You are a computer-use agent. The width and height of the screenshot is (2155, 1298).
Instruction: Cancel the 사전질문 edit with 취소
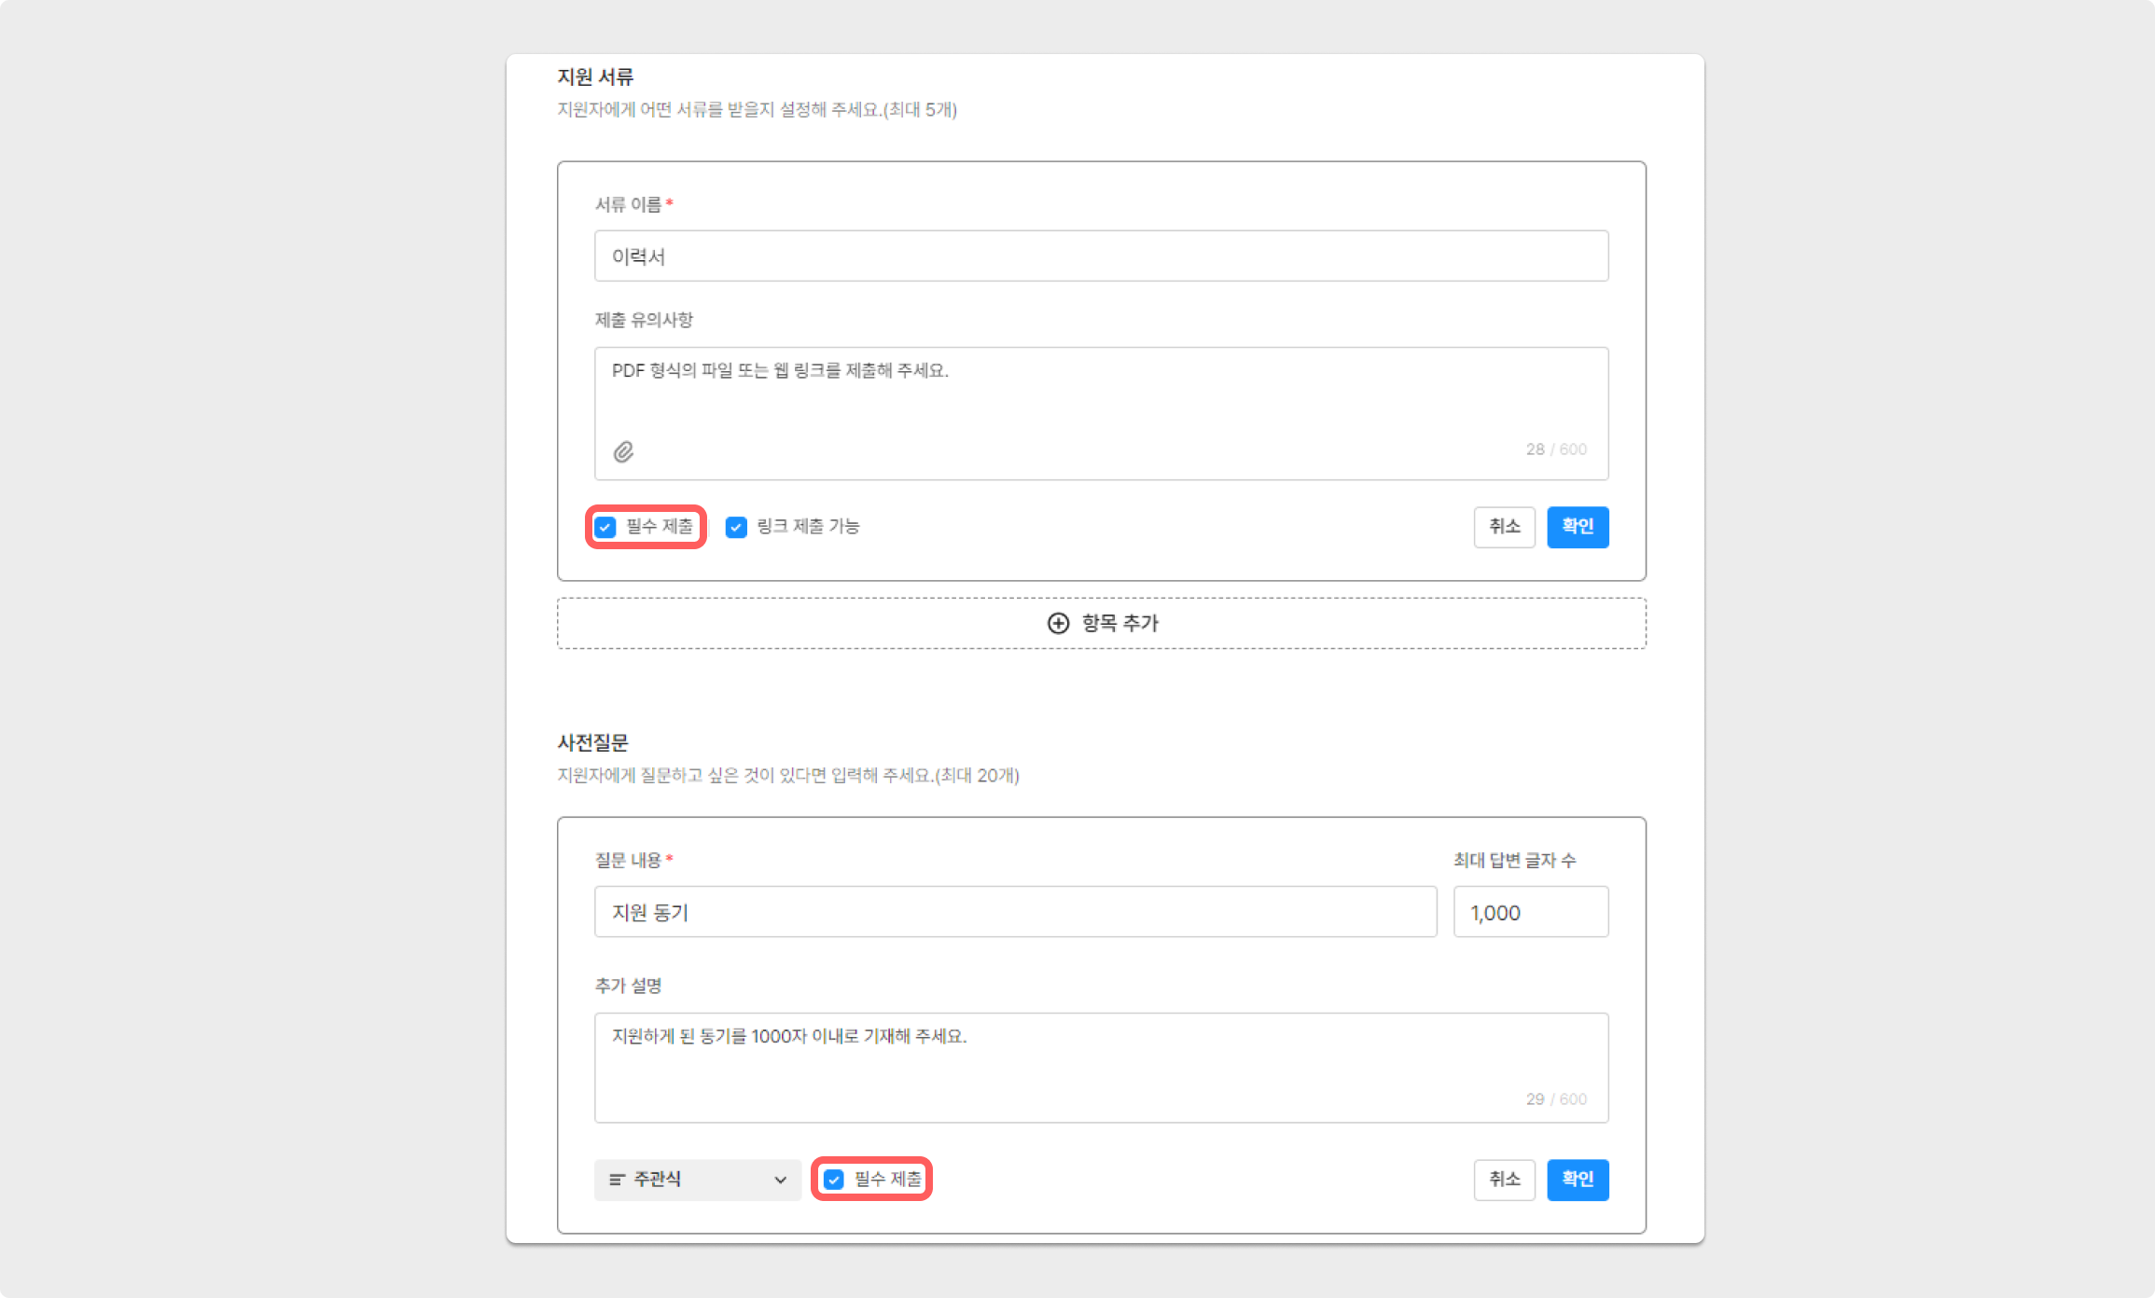tap(1504, 1180)
